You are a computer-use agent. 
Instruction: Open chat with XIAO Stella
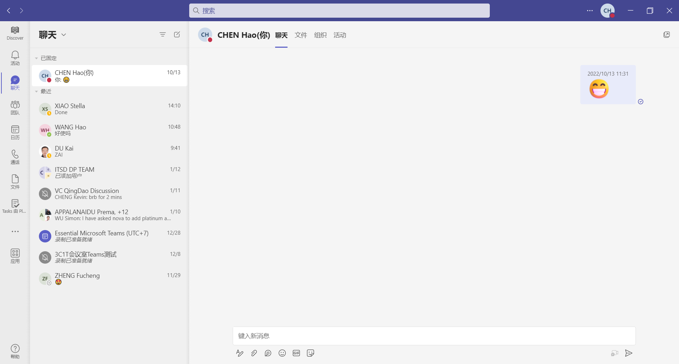pyautogui.click(x=110, y=109)
